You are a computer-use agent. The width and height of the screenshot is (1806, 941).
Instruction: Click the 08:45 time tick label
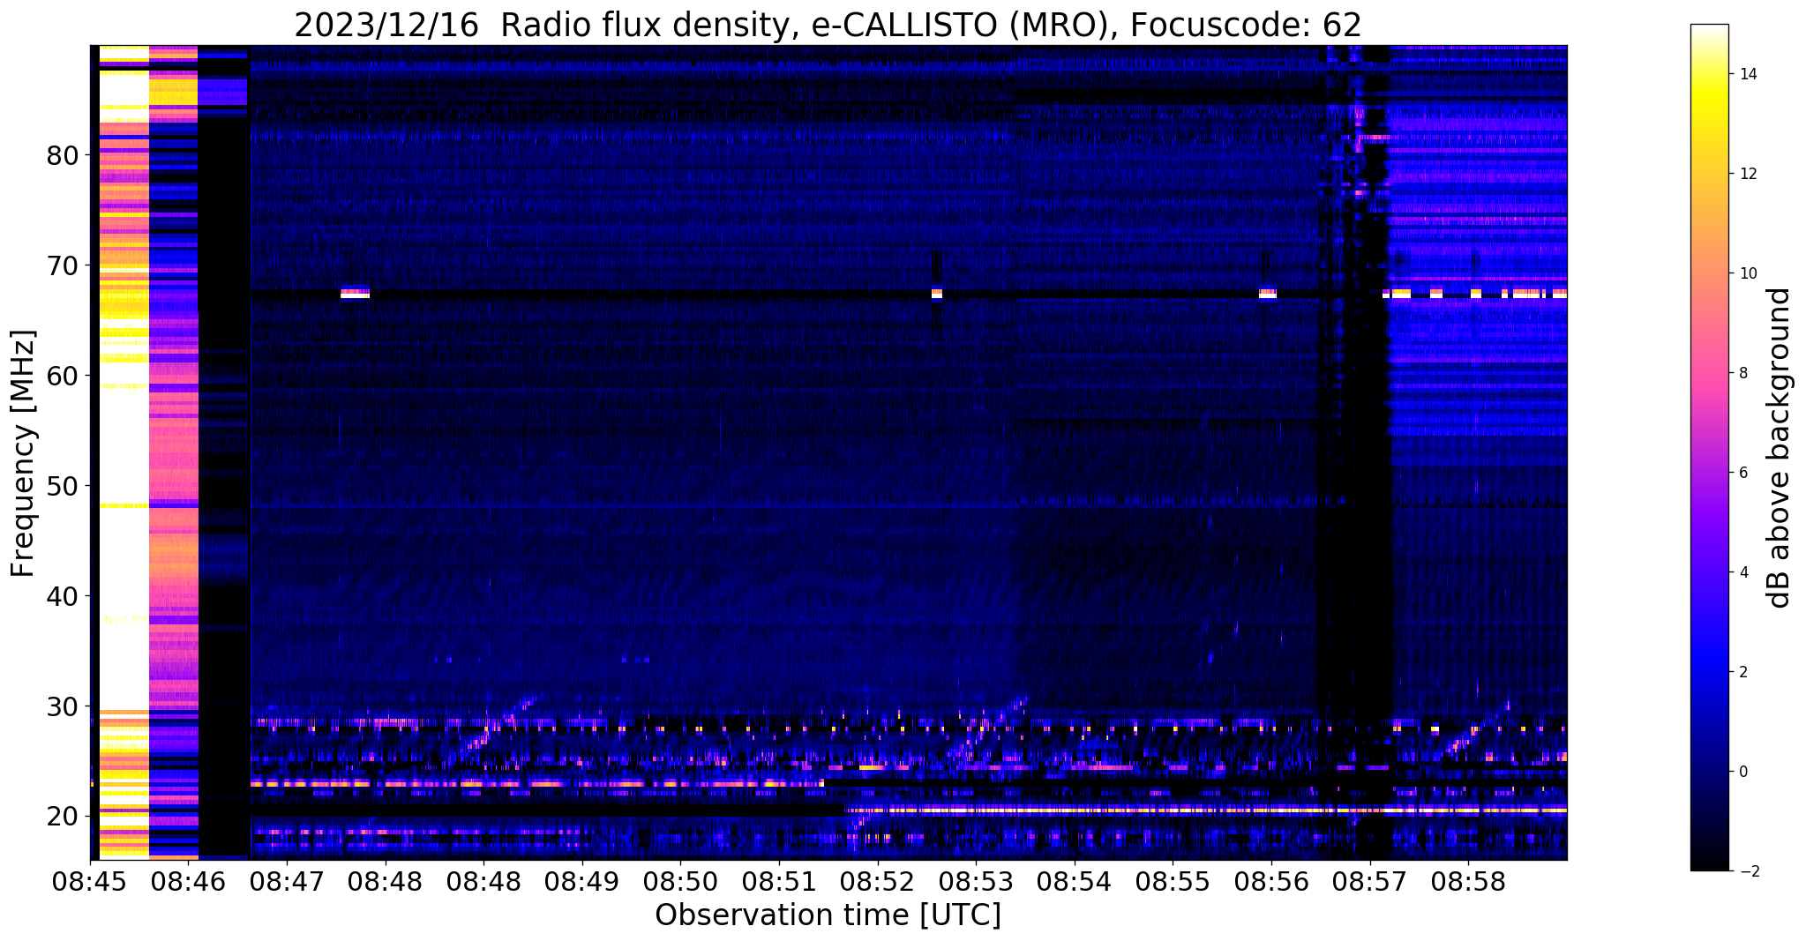(x=90, y=880)
